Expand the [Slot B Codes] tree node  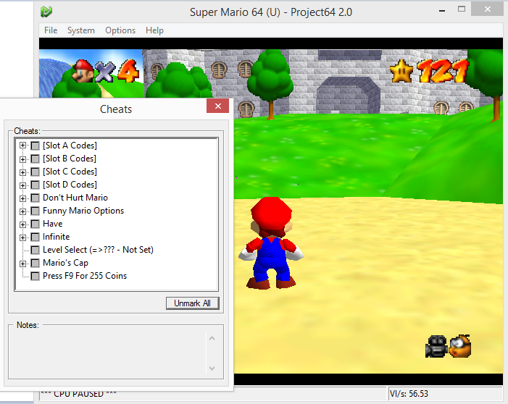pos(22,159)
